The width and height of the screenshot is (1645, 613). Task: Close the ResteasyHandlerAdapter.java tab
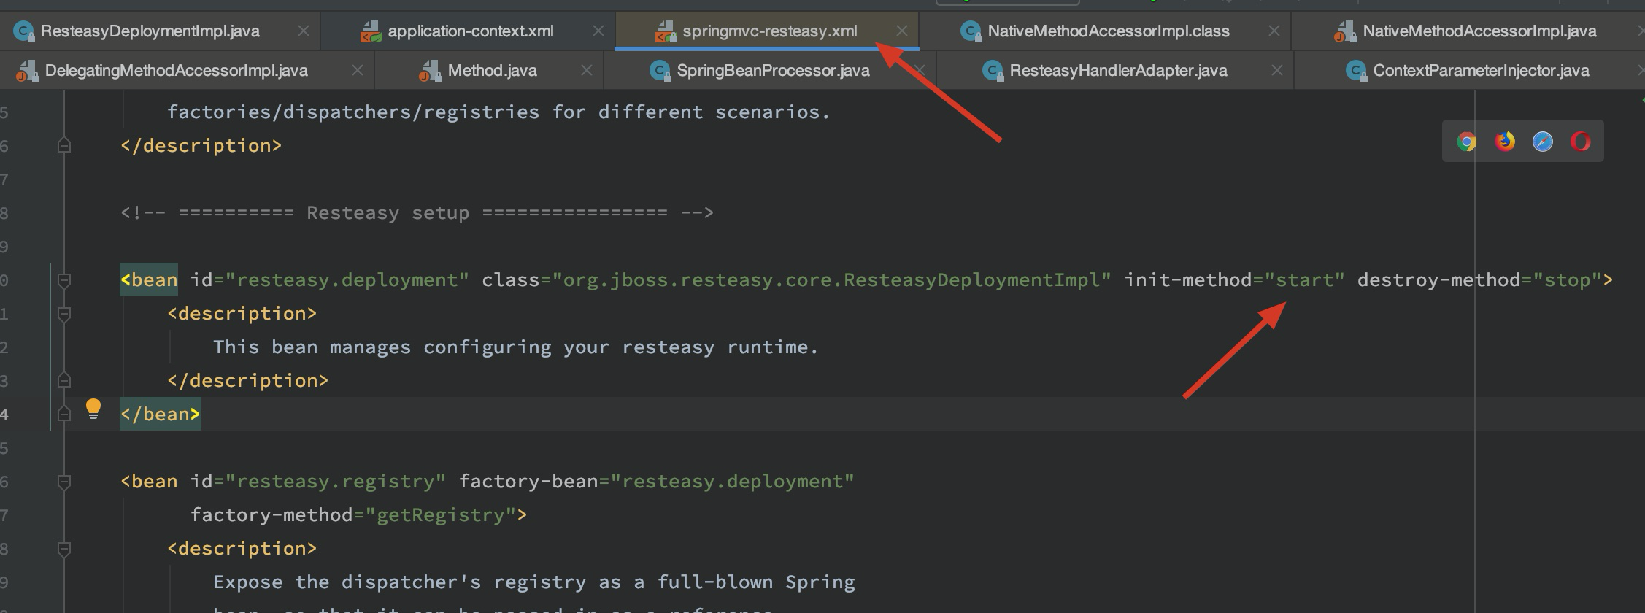(1276, 70)
